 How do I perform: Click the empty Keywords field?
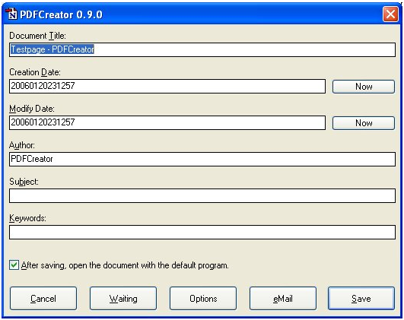tap(202, 233)
